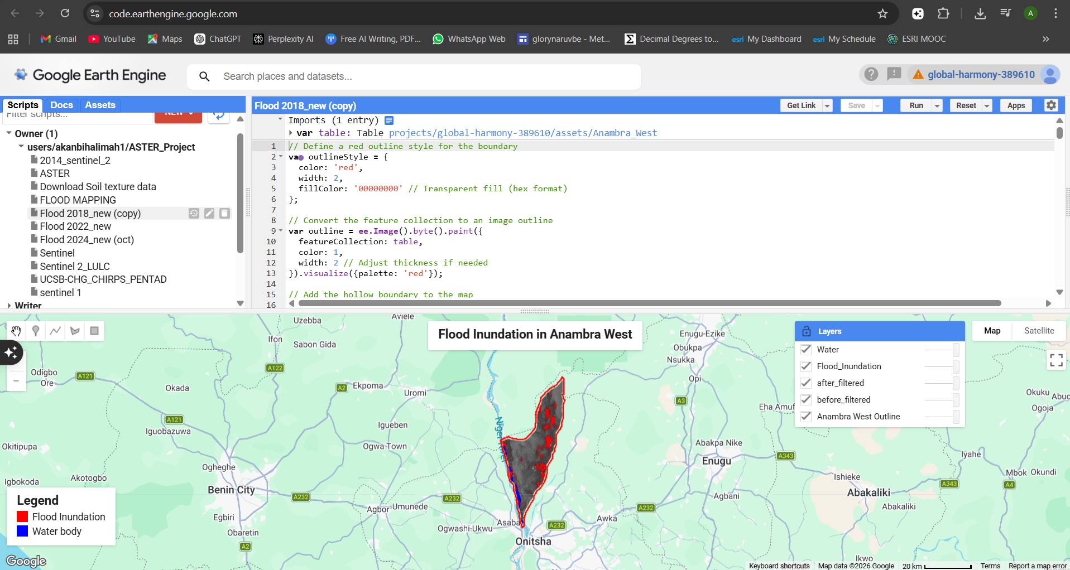Viewport: 1070px width, 570px height.
Task: Delete the Flood 2018_new (copy) script
Action: [x=224, y=213]
